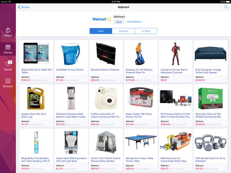The height and width of the screenshot is (173, 231).
Task: Open Saved items with heart icon
Action: click(8, 66)
